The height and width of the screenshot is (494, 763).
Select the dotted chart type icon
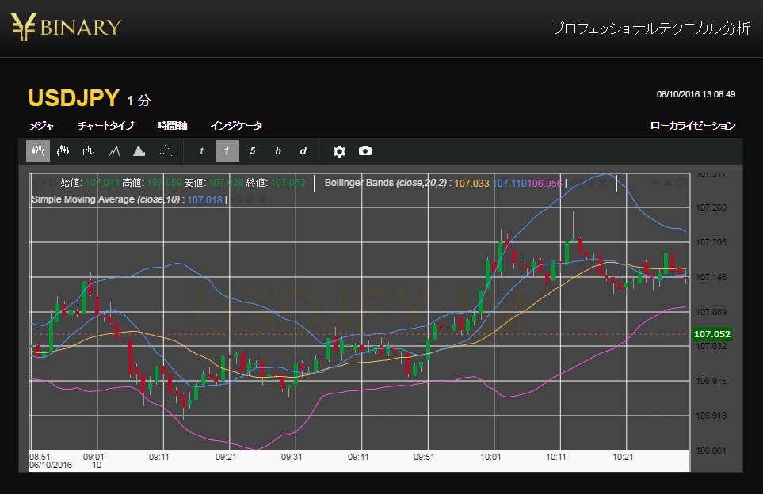[x=166, y=150]
